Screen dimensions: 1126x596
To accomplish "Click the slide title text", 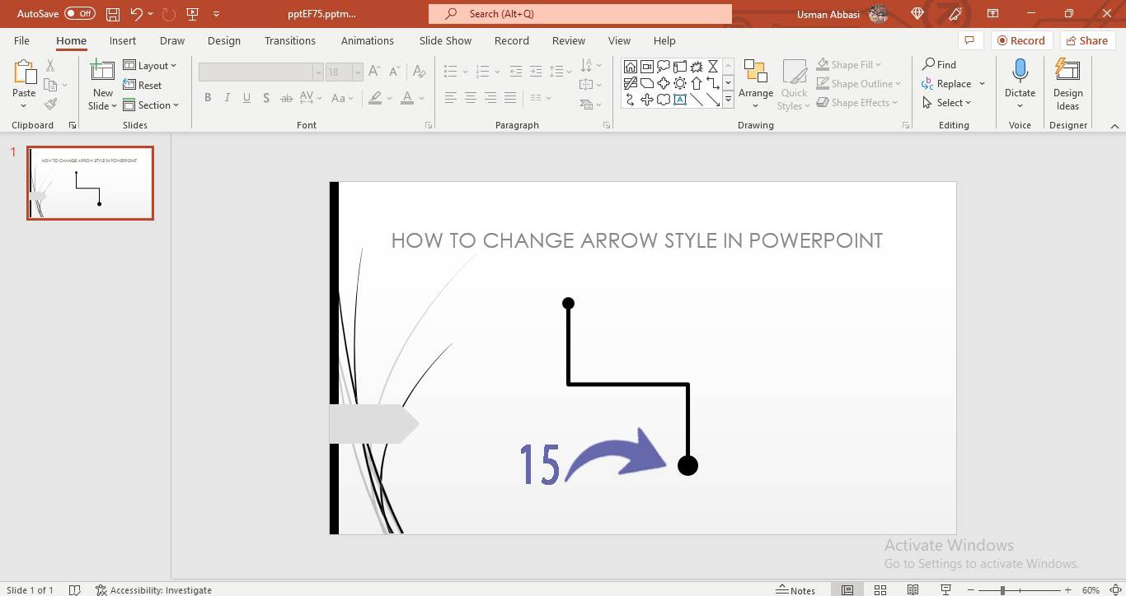I will [636, 240].
